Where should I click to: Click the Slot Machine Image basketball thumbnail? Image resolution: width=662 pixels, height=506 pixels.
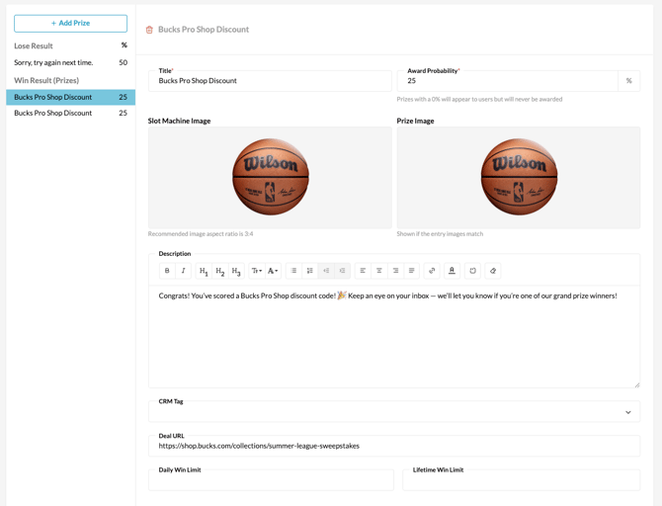[x=270, y=177]
